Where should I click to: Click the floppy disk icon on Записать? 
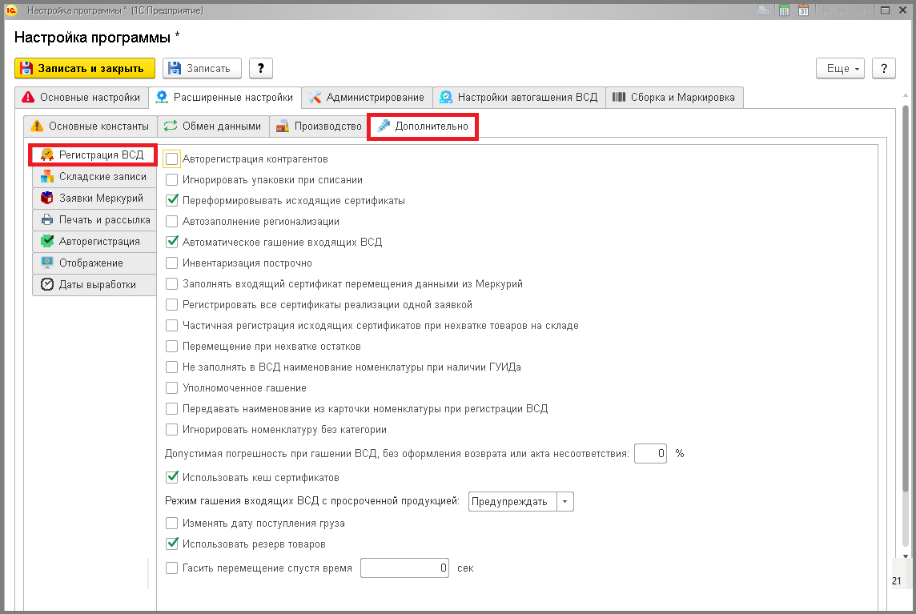tap(175, 68)
